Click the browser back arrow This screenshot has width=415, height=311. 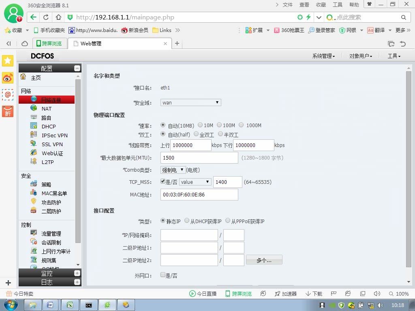[33, 17]
